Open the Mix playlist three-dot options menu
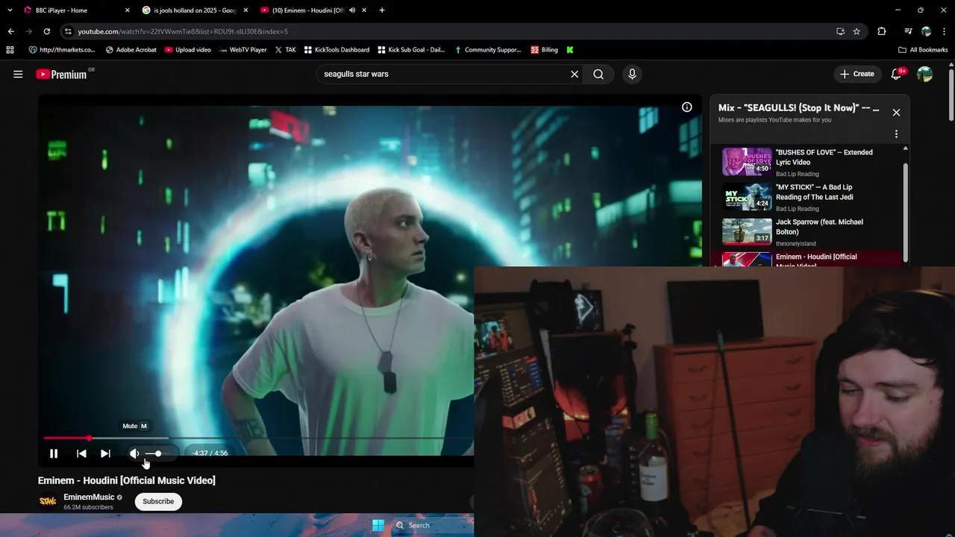Viewport: 955px width, 537px height. click(x=896, y=134)
